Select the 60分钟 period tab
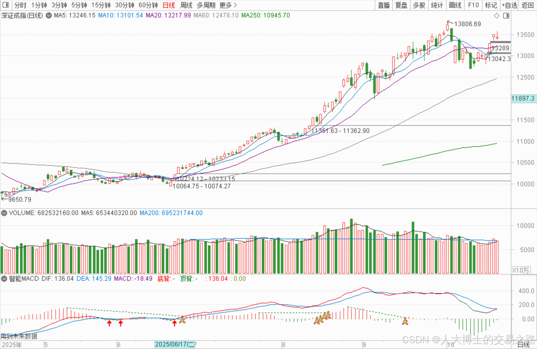This screenshot has height=349, width=537. pos(148,5)
